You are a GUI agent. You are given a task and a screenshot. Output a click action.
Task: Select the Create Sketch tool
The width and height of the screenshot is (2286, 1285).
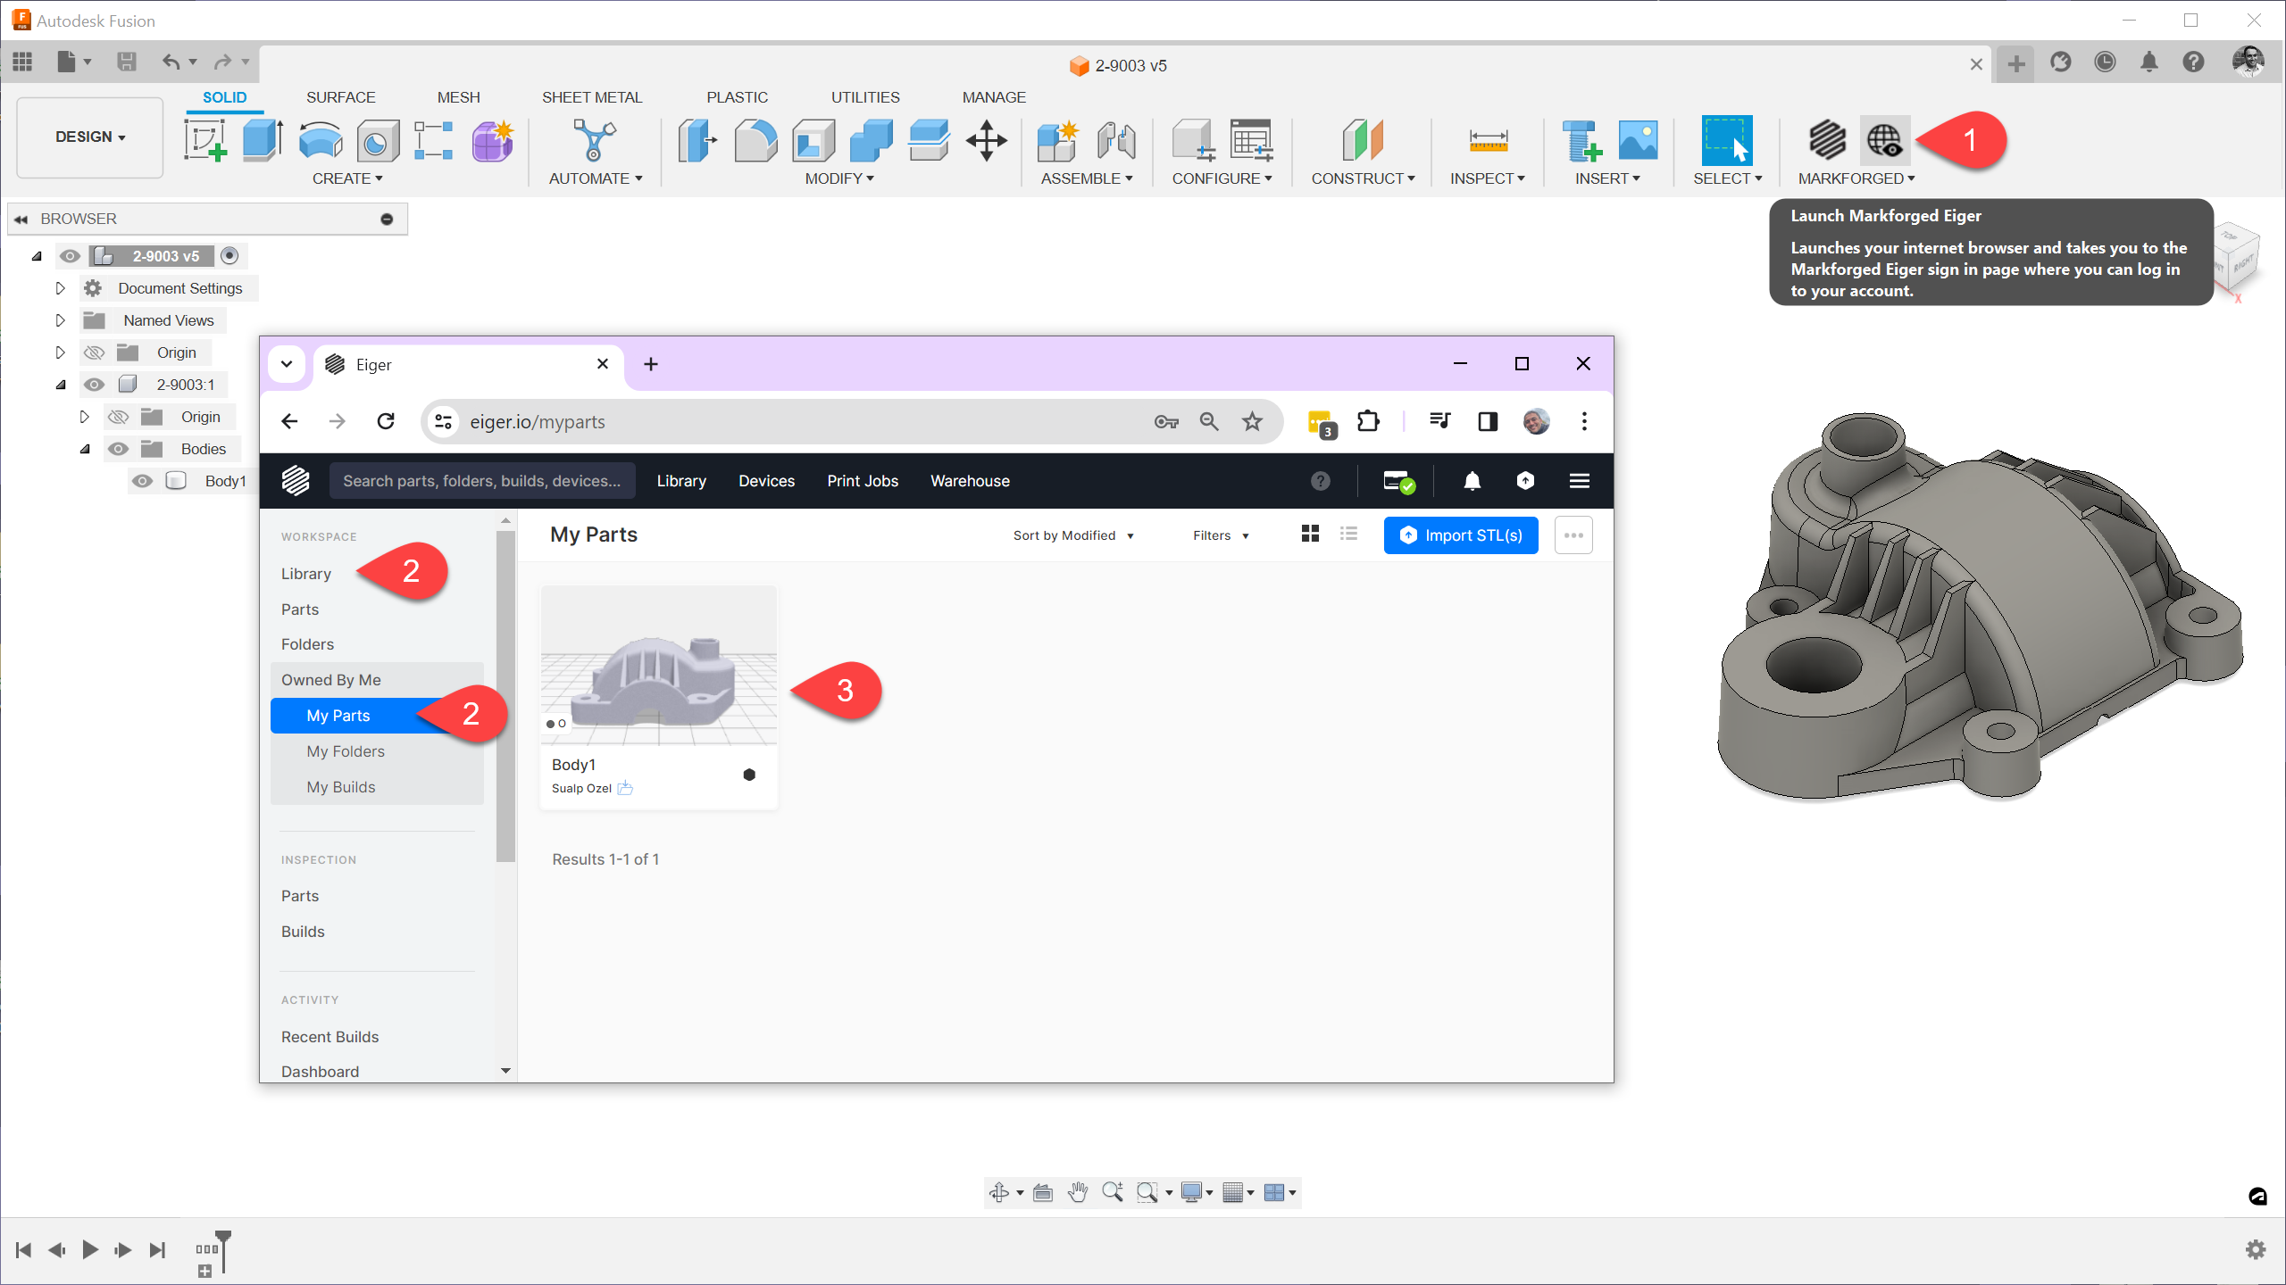[205, 140]
